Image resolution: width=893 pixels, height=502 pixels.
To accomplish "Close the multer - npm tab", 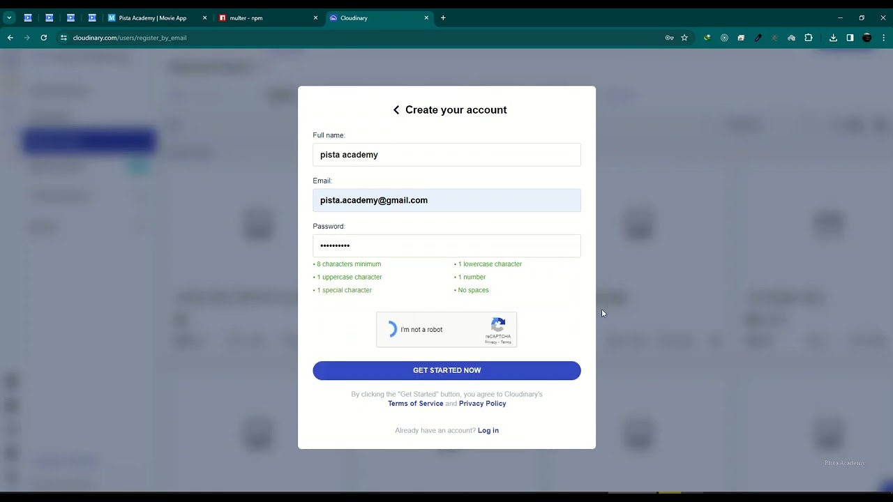I will click(315, 18).
